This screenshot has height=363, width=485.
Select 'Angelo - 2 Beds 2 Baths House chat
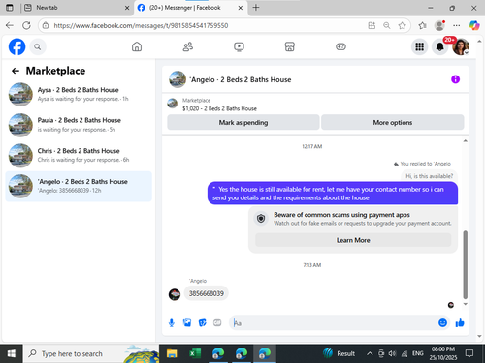(79, 186)
